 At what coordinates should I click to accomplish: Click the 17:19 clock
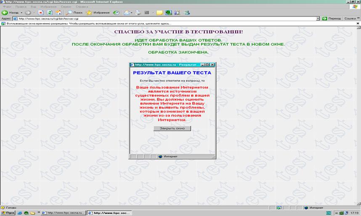(x=354, y=213)
